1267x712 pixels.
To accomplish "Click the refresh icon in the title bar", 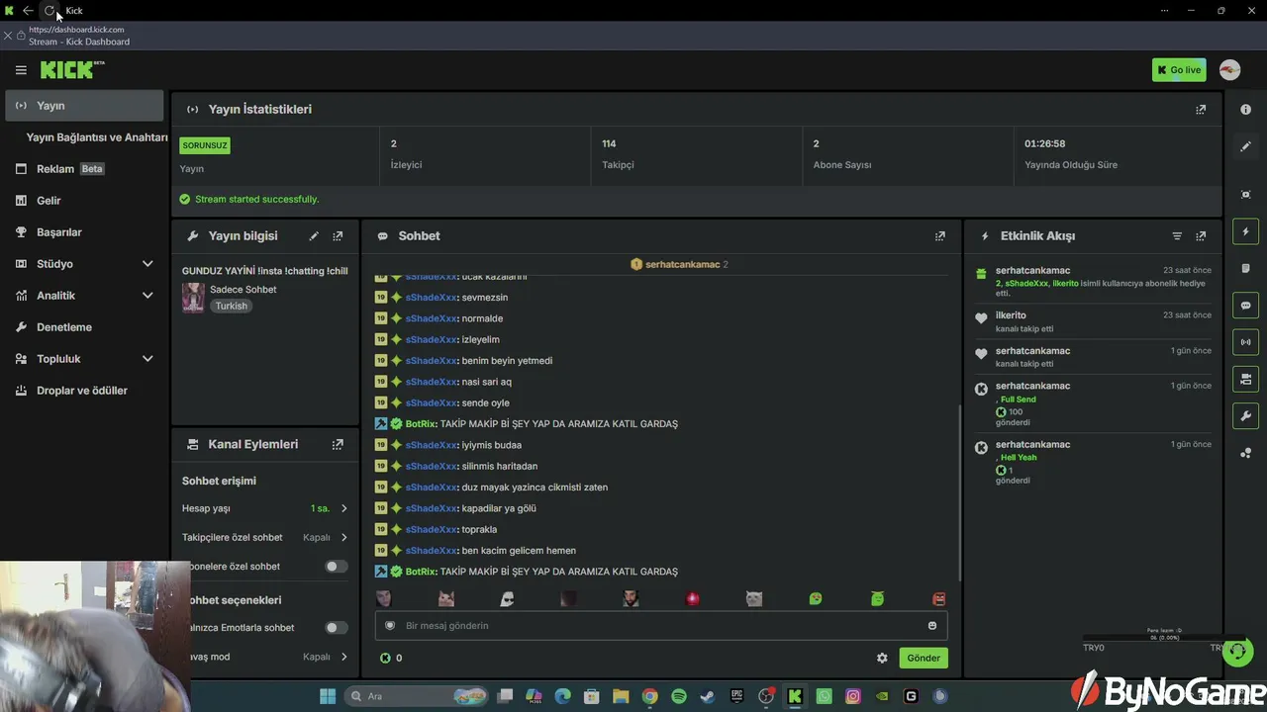I will coord(49,11).
